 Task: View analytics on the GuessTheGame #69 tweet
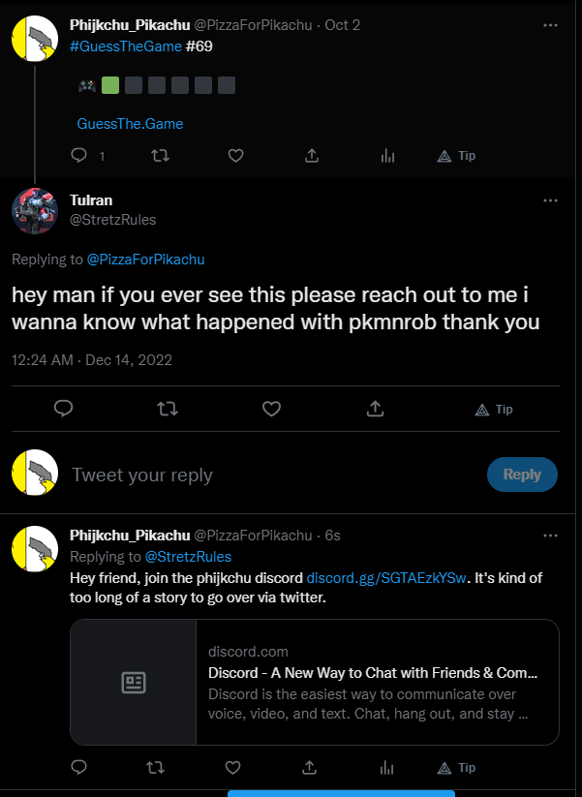pyautogui.click(x=387, y=156)
